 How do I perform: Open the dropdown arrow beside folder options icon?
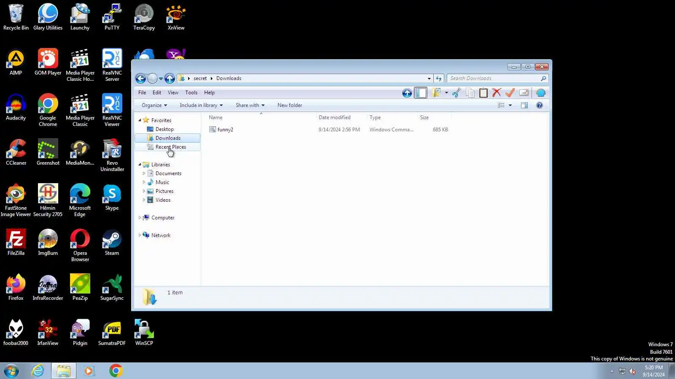click(446, 93)
